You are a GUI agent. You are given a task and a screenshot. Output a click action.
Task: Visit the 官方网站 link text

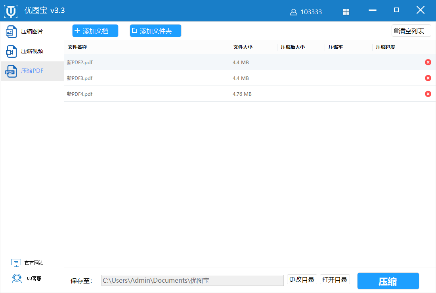click(x=34, y=263)
